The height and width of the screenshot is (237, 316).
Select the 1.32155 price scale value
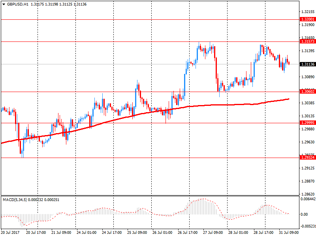coord(308,12)
